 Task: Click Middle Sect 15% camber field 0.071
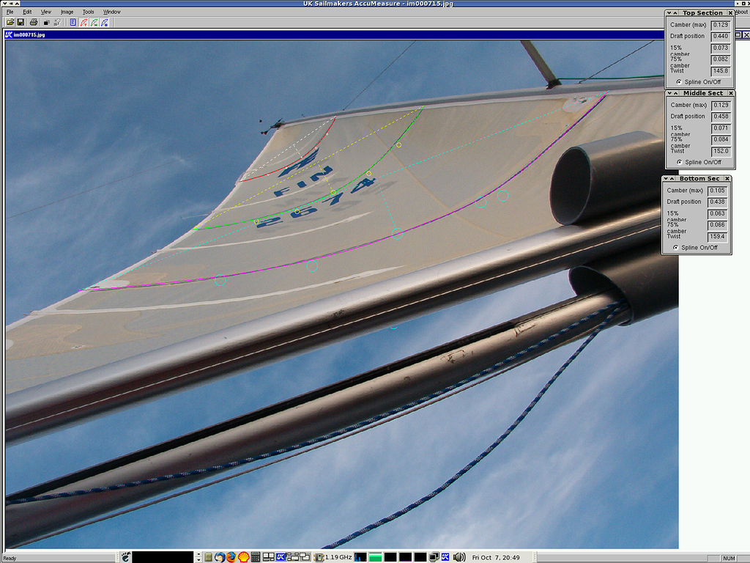click(721, 128)
